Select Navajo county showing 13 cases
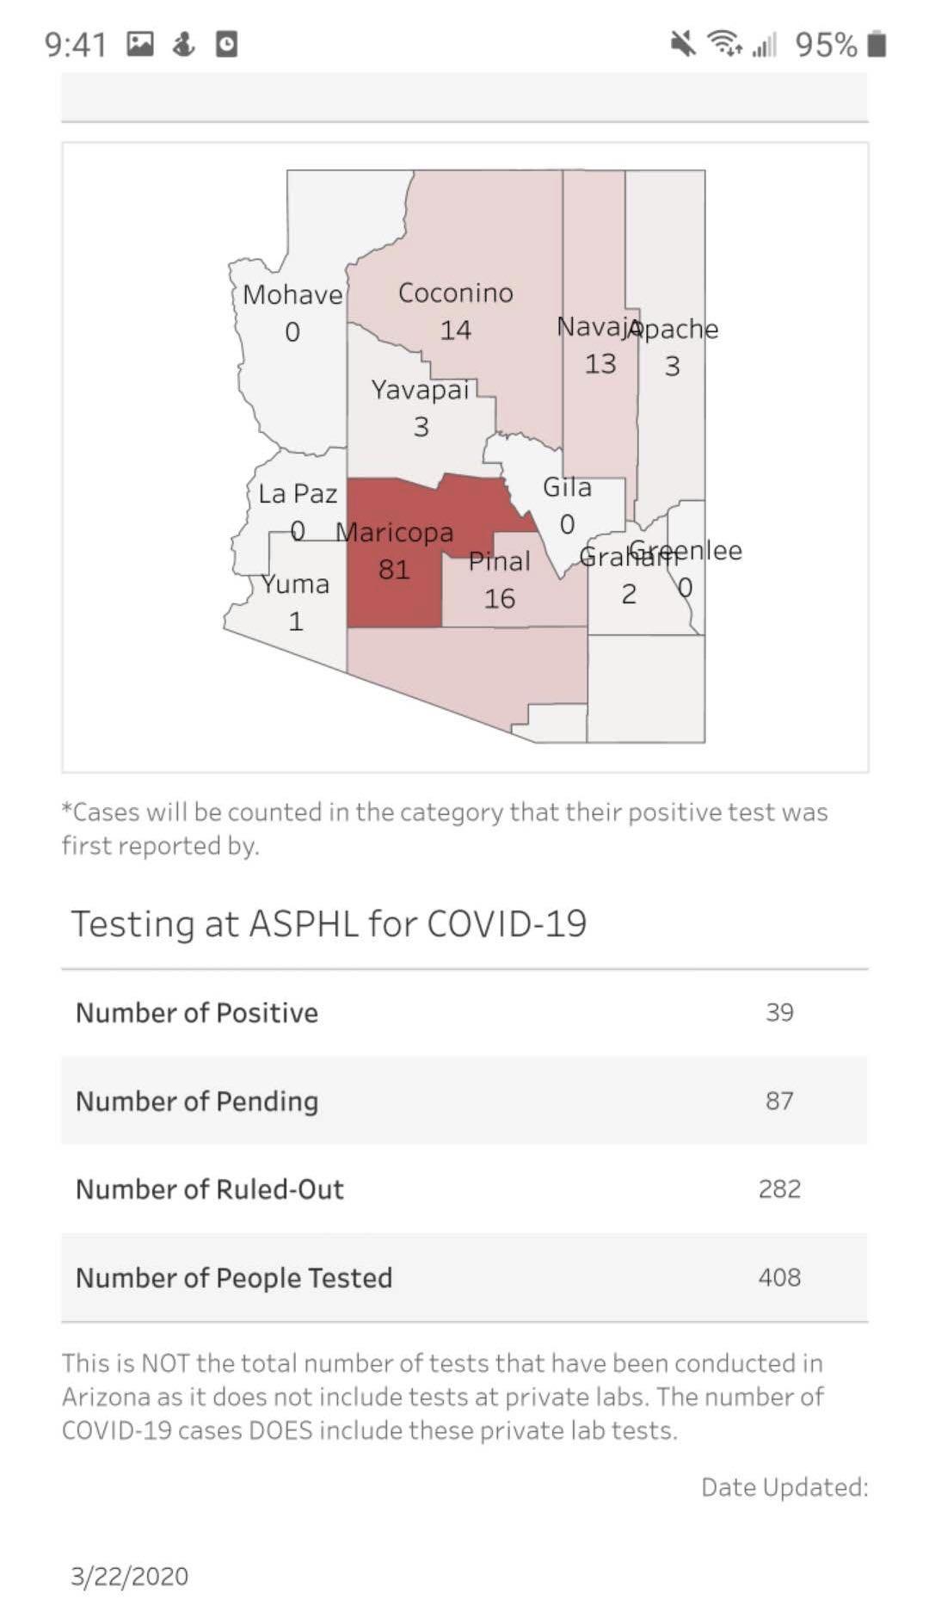The image size is (929, 1624). click(600, 344)
